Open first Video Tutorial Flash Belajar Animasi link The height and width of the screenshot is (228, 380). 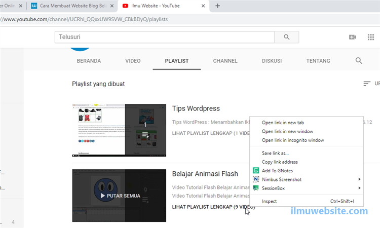coord(211,187)
